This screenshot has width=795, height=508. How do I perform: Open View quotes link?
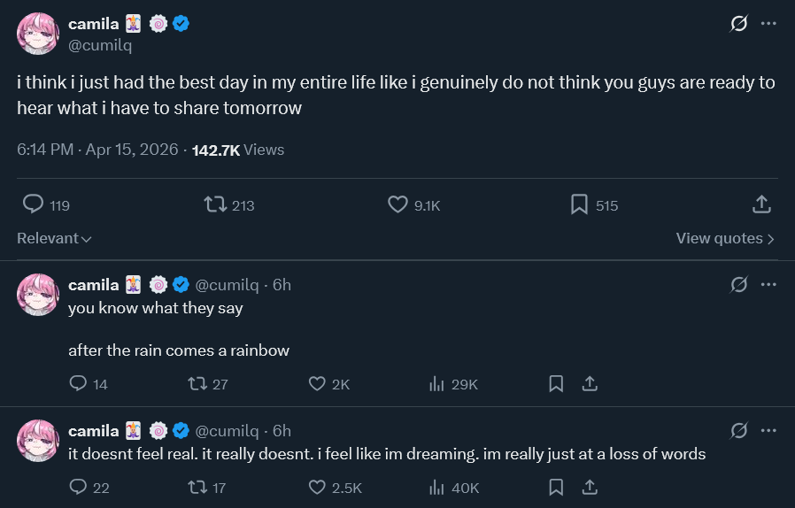pos(725,238)
